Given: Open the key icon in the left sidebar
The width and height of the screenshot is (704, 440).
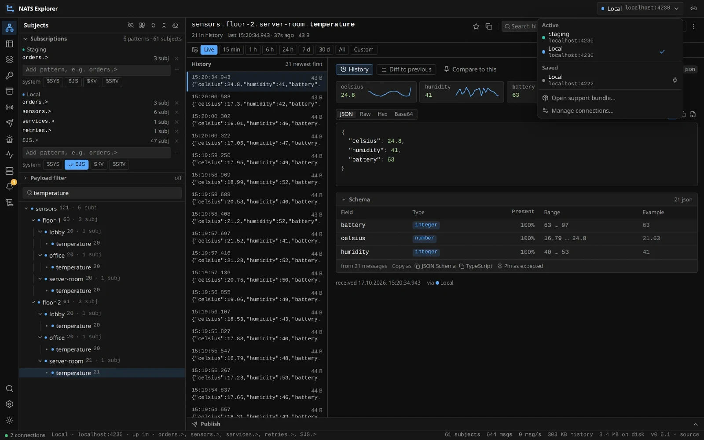Looking at the screenshot, I should 9,76.
